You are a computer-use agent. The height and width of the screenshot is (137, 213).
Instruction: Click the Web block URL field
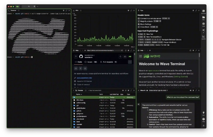(103, 50)
